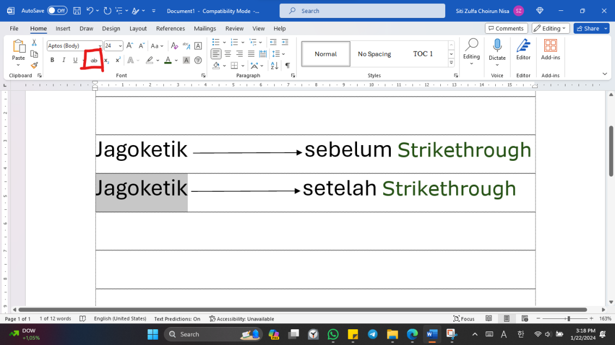The height and width of the screenshot is (345, 615).
Task: Open the Font size dropdown
Action: [x=121, y=46]
